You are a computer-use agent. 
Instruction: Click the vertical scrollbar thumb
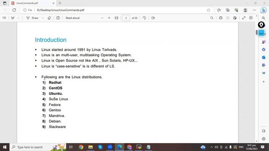click(257, 32)
